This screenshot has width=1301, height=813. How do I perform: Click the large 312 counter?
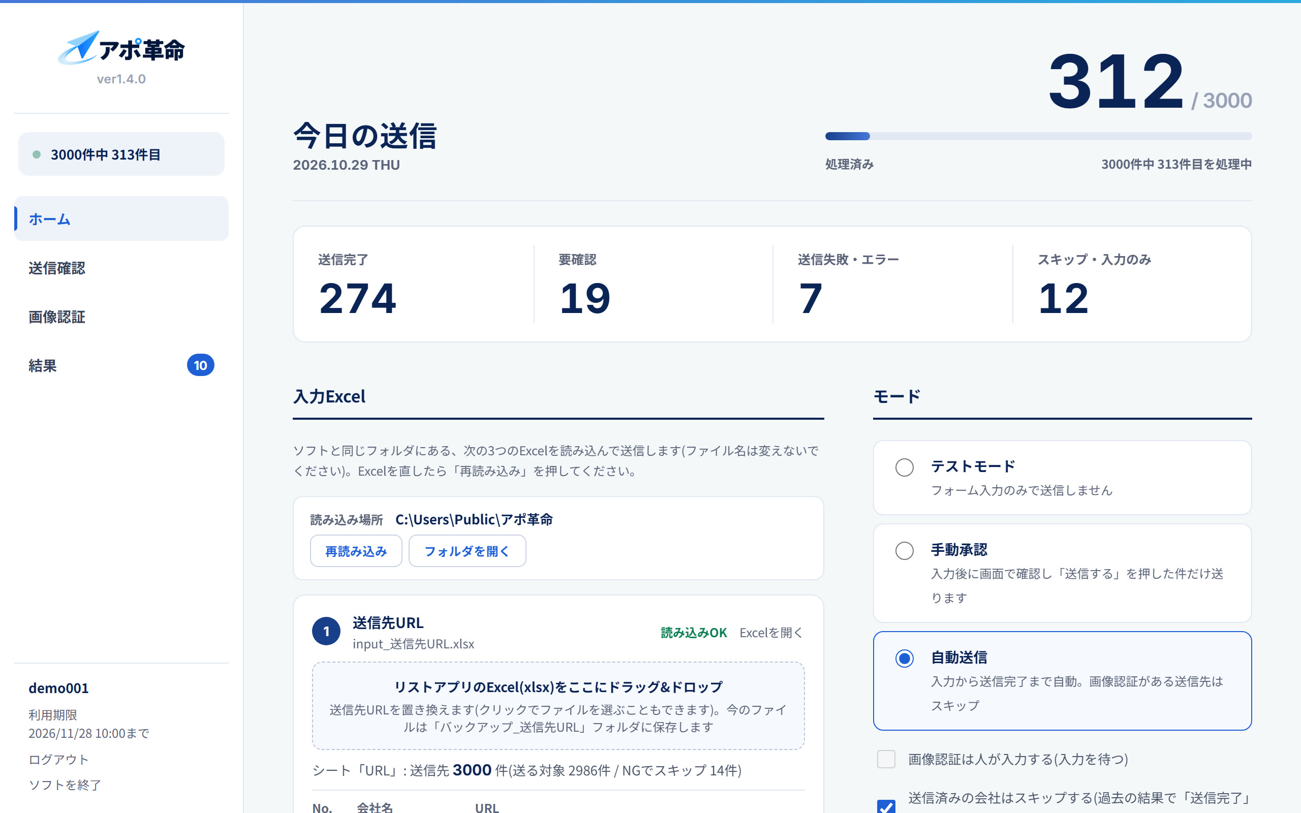click(1116, 81)
